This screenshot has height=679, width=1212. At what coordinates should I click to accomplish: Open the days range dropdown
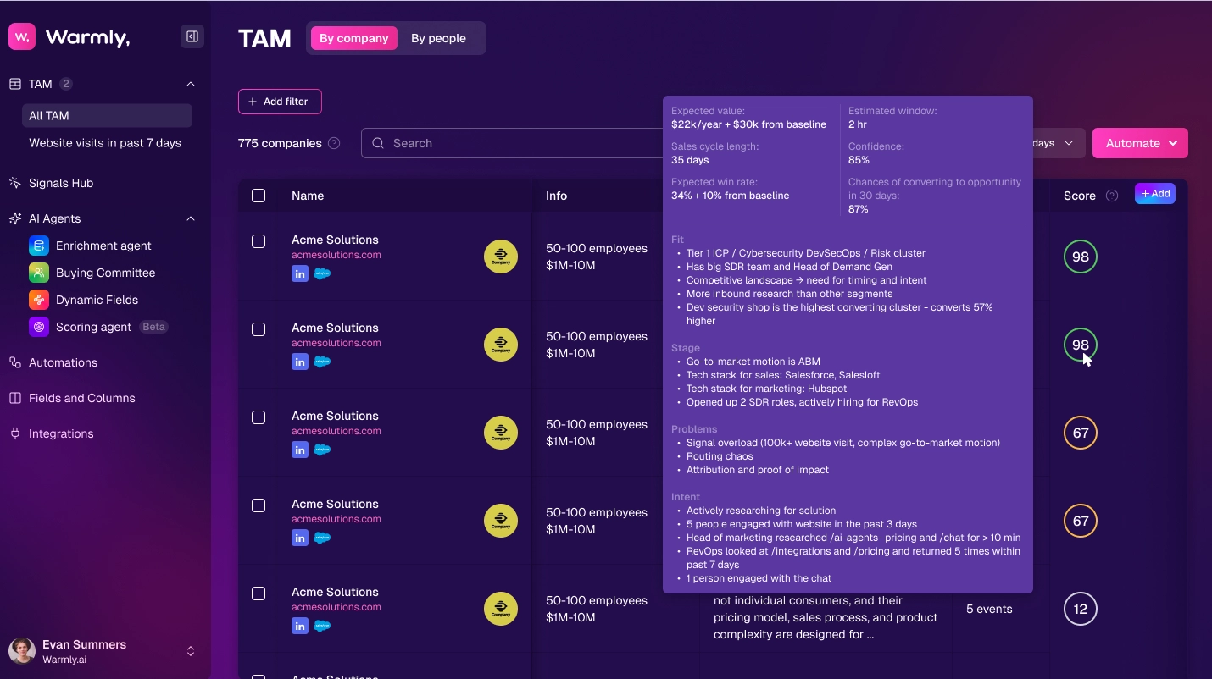tap(1058, 143)
